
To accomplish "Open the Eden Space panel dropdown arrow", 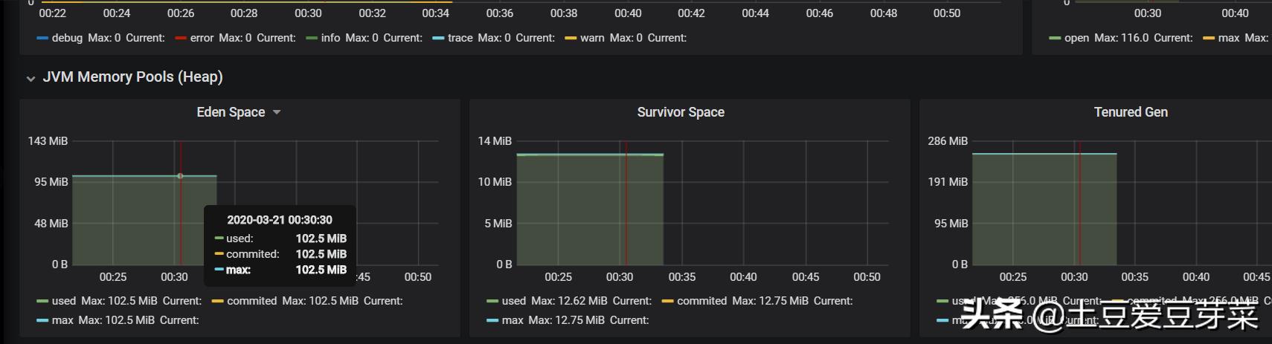I will tap(277, 112).
